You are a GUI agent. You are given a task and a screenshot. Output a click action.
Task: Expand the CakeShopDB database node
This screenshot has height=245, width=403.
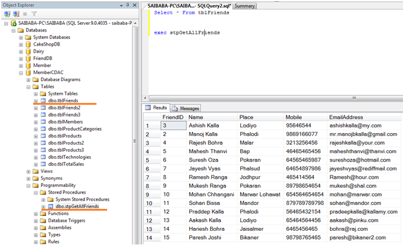21,44
